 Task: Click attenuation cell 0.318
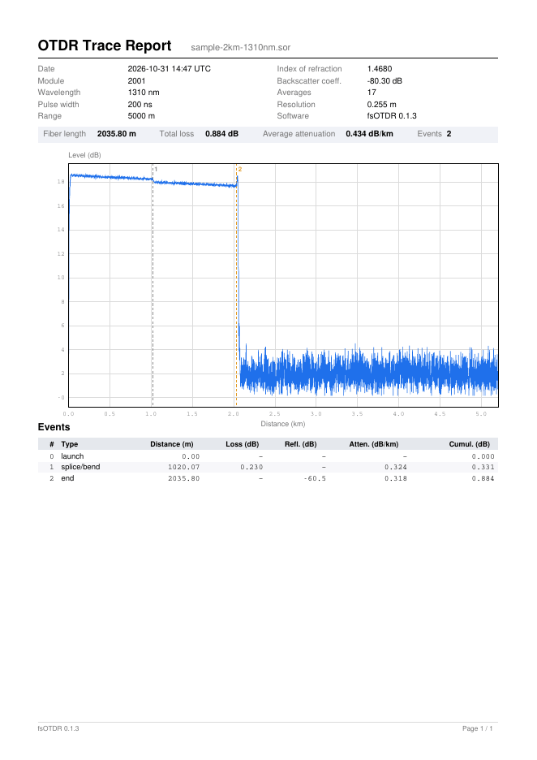click(396, 478)
